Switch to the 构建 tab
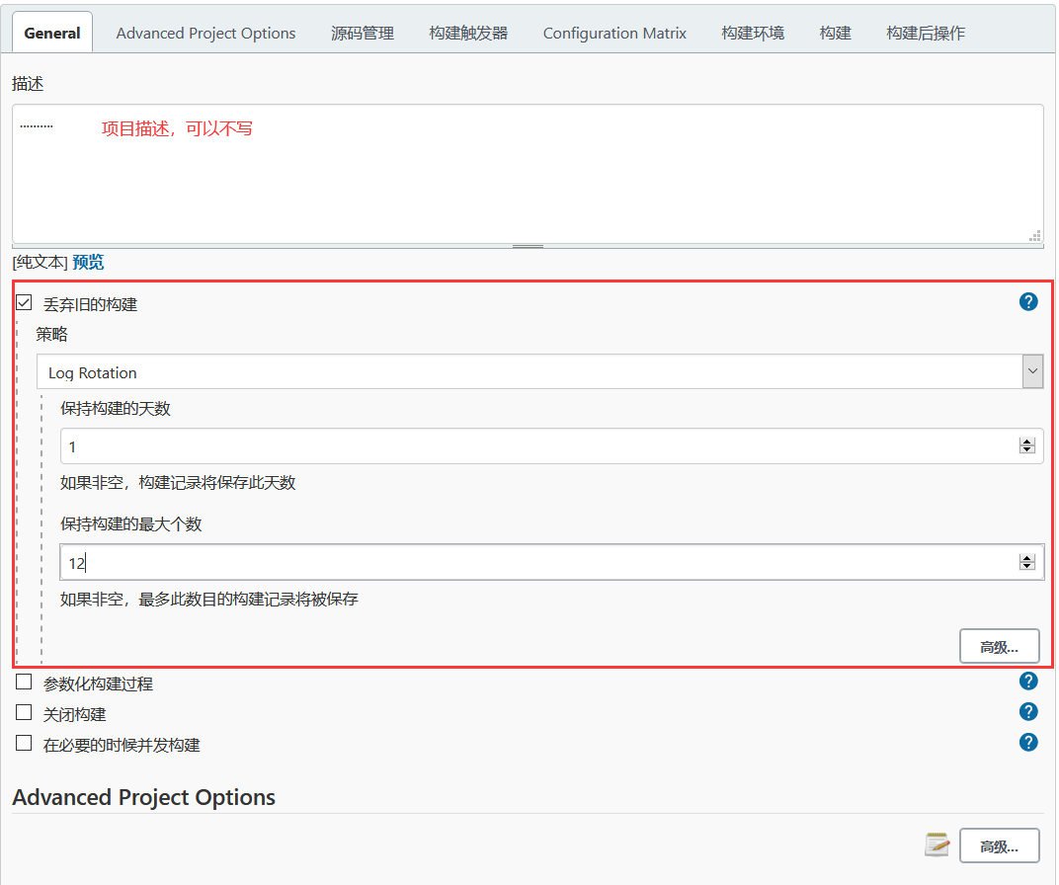The image size is (1059, 885). point(835,33)
